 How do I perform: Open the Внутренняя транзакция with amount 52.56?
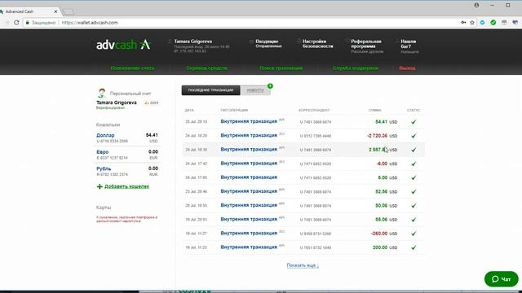coord(249,191)
